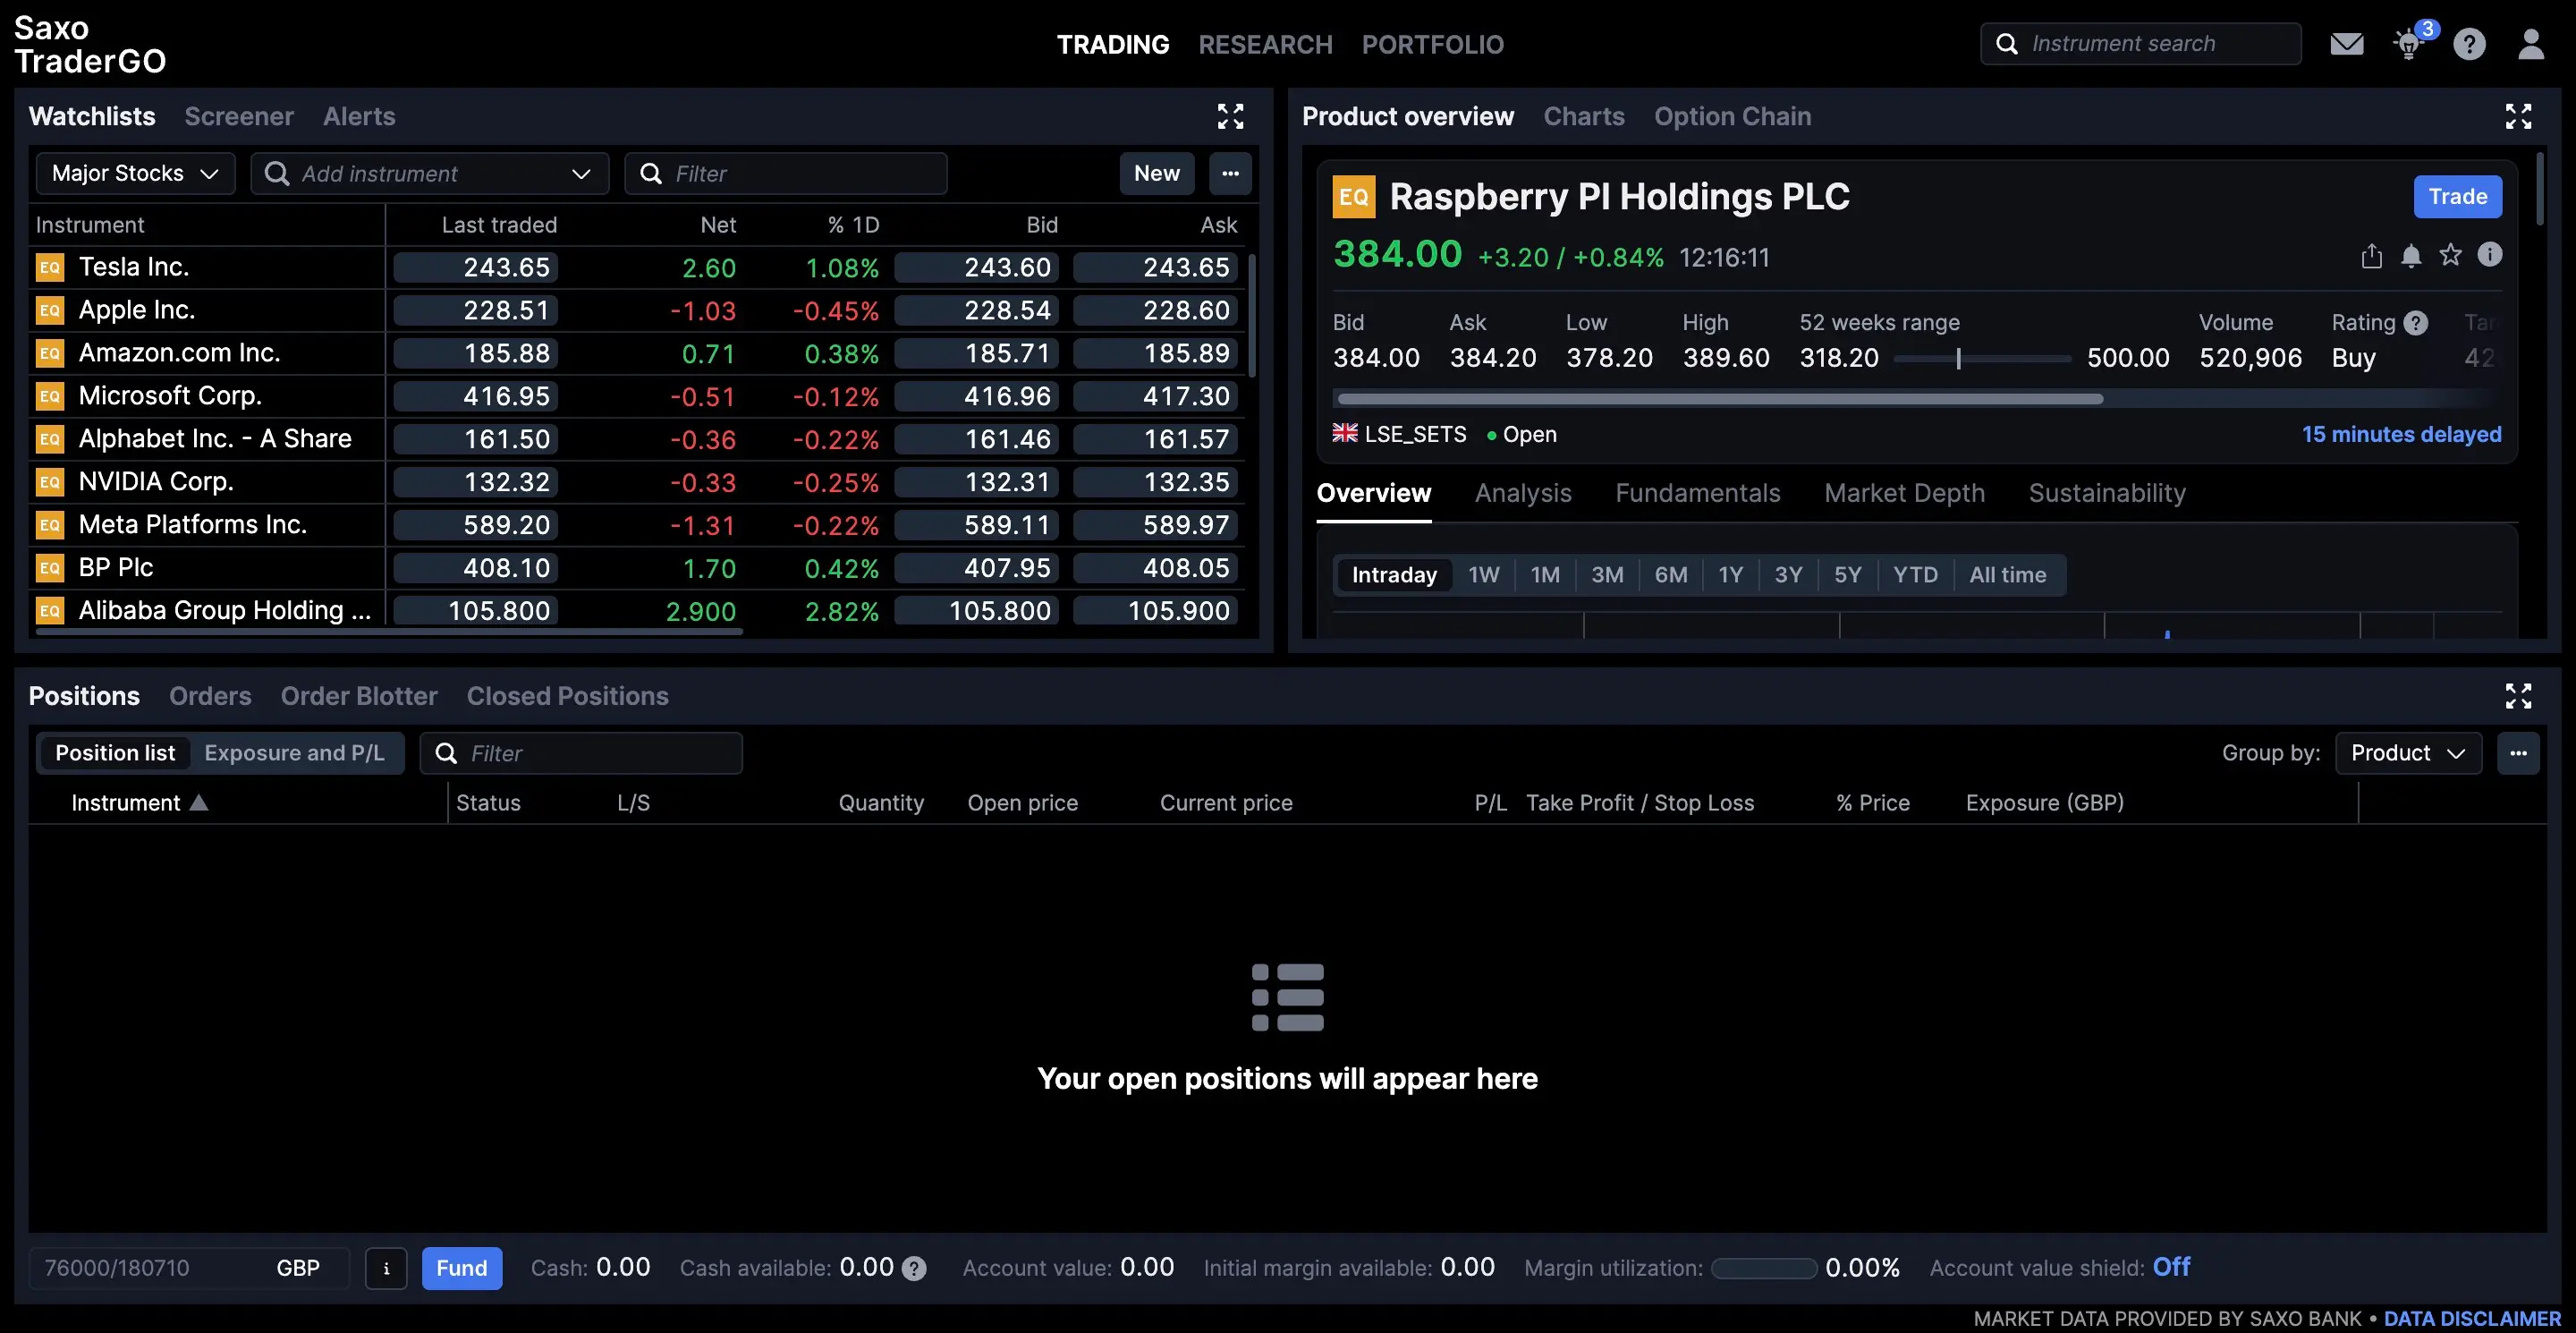Switch to the Option Chain tab
The image size is (2576, 1333).
tap(1732, 117)
